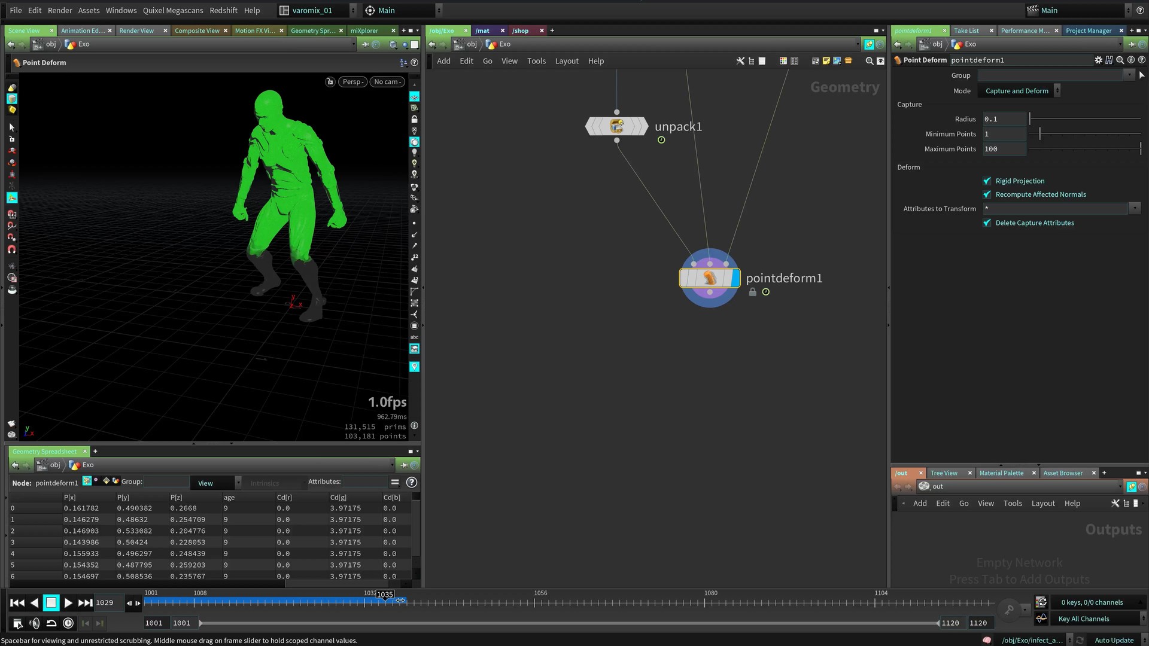The image size is (1149, 646).
Task: Toggle Rigid Projection checkbox
Action: 987,181
